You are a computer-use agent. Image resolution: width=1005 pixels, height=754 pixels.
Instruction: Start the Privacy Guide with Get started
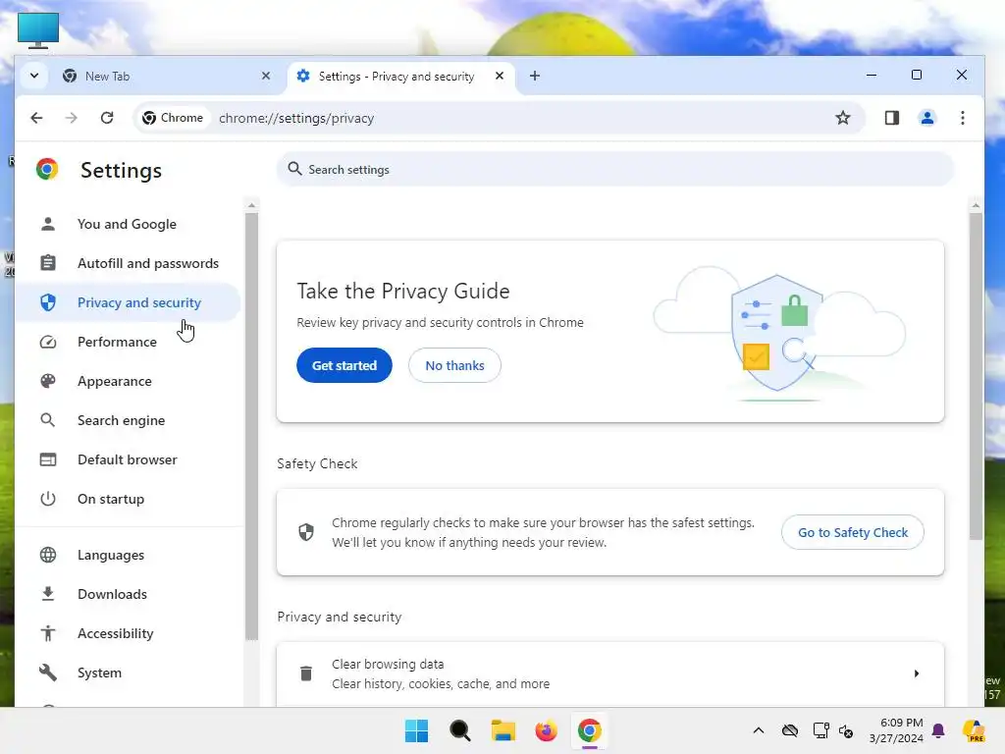click(x=344, y=365)
